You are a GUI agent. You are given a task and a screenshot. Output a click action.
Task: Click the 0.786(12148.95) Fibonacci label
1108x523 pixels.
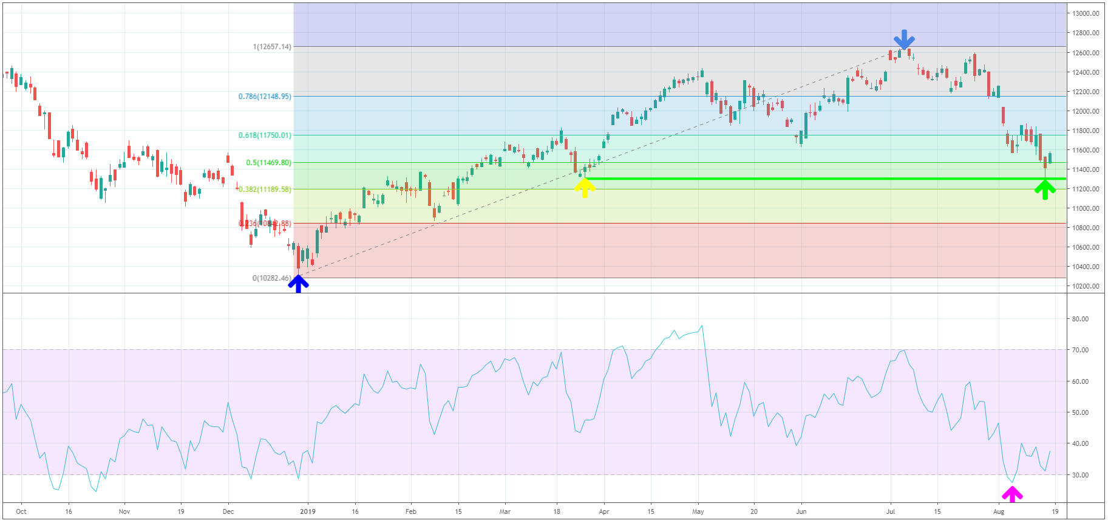(265, 97)
